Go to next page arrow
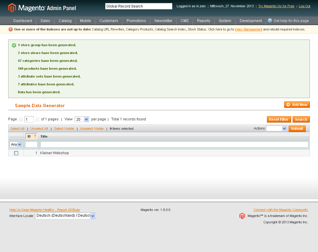Image resolution: width=318 pixels, height=252 pixels. [x=37, y=119]
